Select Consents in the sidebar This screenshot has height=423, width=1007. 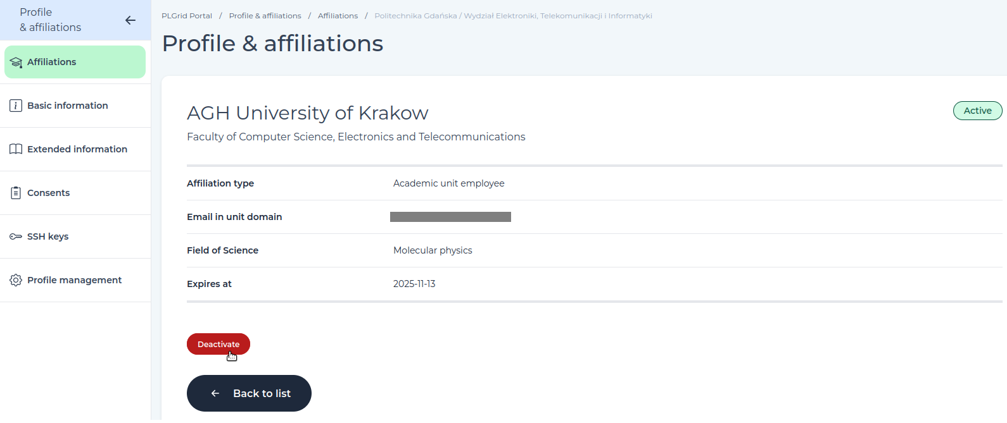click(75, 193)
